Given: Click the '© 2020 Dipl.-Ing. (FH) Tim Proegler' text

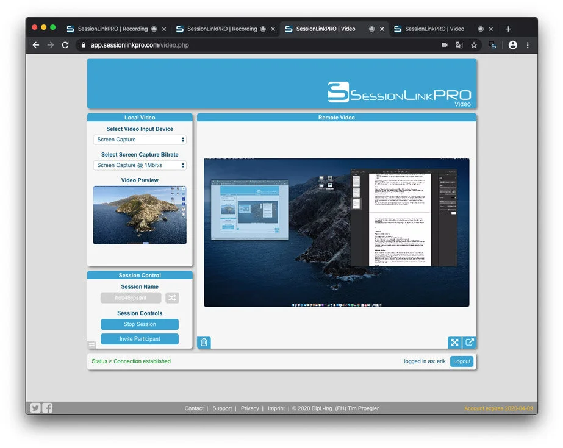Looking at the screenshot, I should point(335,408).
